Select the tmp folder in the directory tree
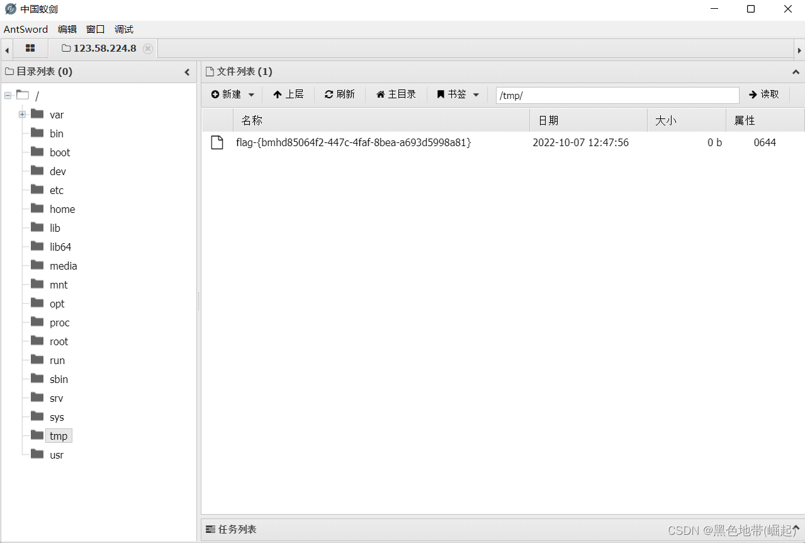Viewport: 805px width, 543px height. pos(59,435)
